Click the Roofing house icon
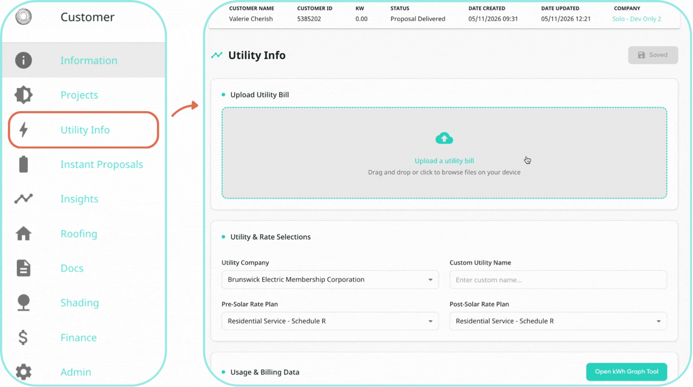693x387 pixels. [x=23, y=234]
